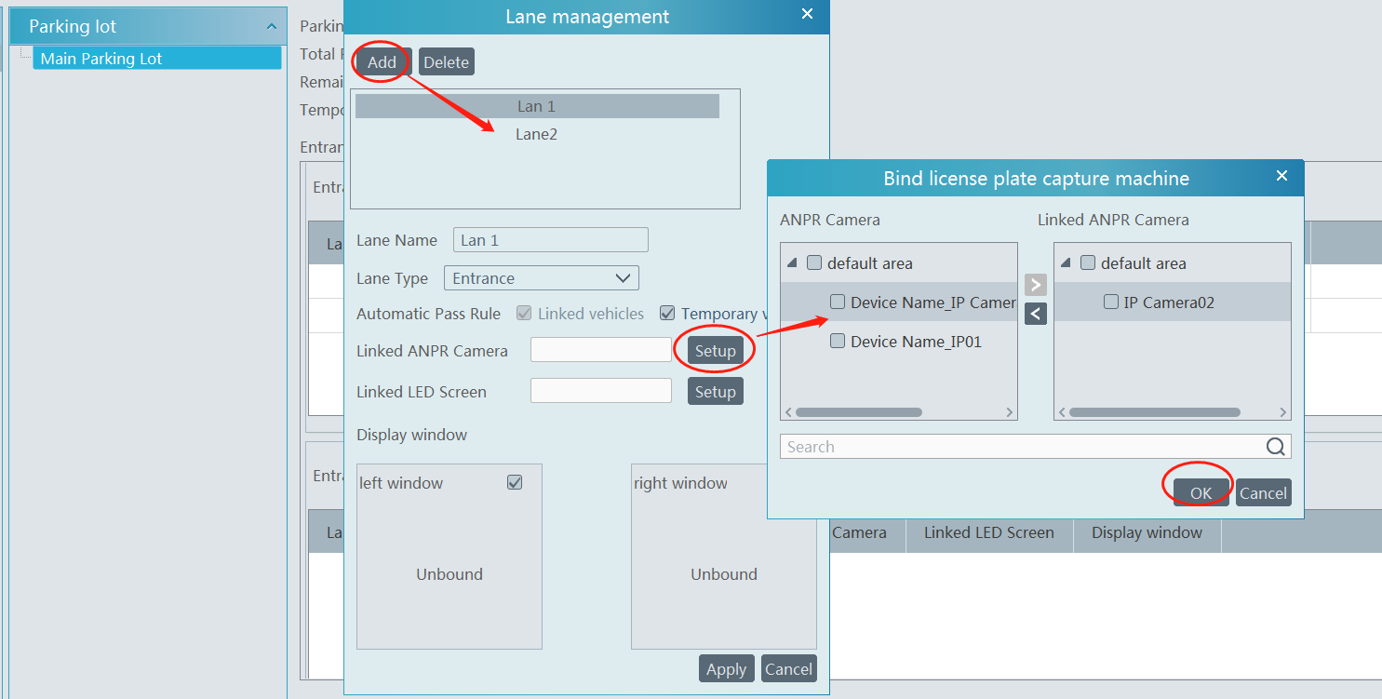Open the Lane Type dropdown
Viewport: 1382px width, 699px height.
pyautogui.click(x=541, y=278)
